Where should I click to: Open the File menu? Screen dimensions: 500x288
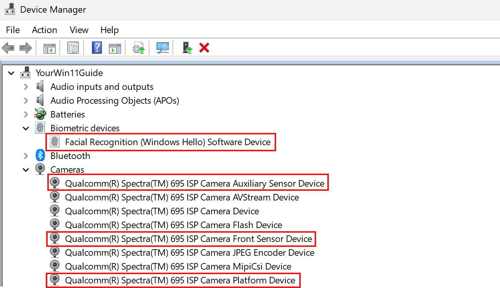click(x=13, y=30)
